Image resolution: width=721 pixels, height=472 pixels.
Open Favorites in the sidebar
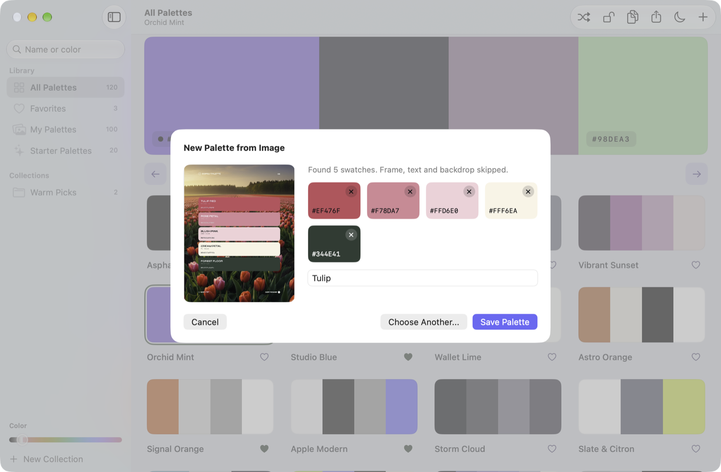(x=66, y=109)
